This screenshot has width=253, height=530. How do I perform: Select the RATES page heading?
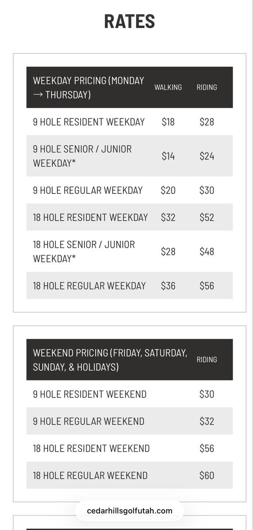point(129,21)
